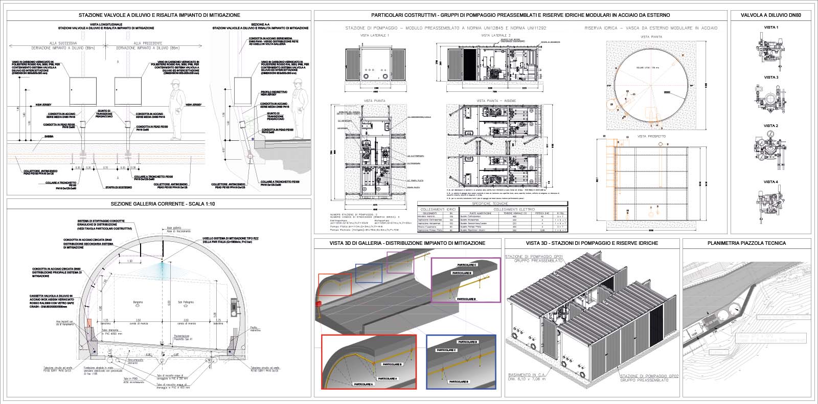The image size is (818, 404).
Task: Click the pump module drawing under VISTA LATERALE 1
Action: pyautogui.click(x=375, y=64)
